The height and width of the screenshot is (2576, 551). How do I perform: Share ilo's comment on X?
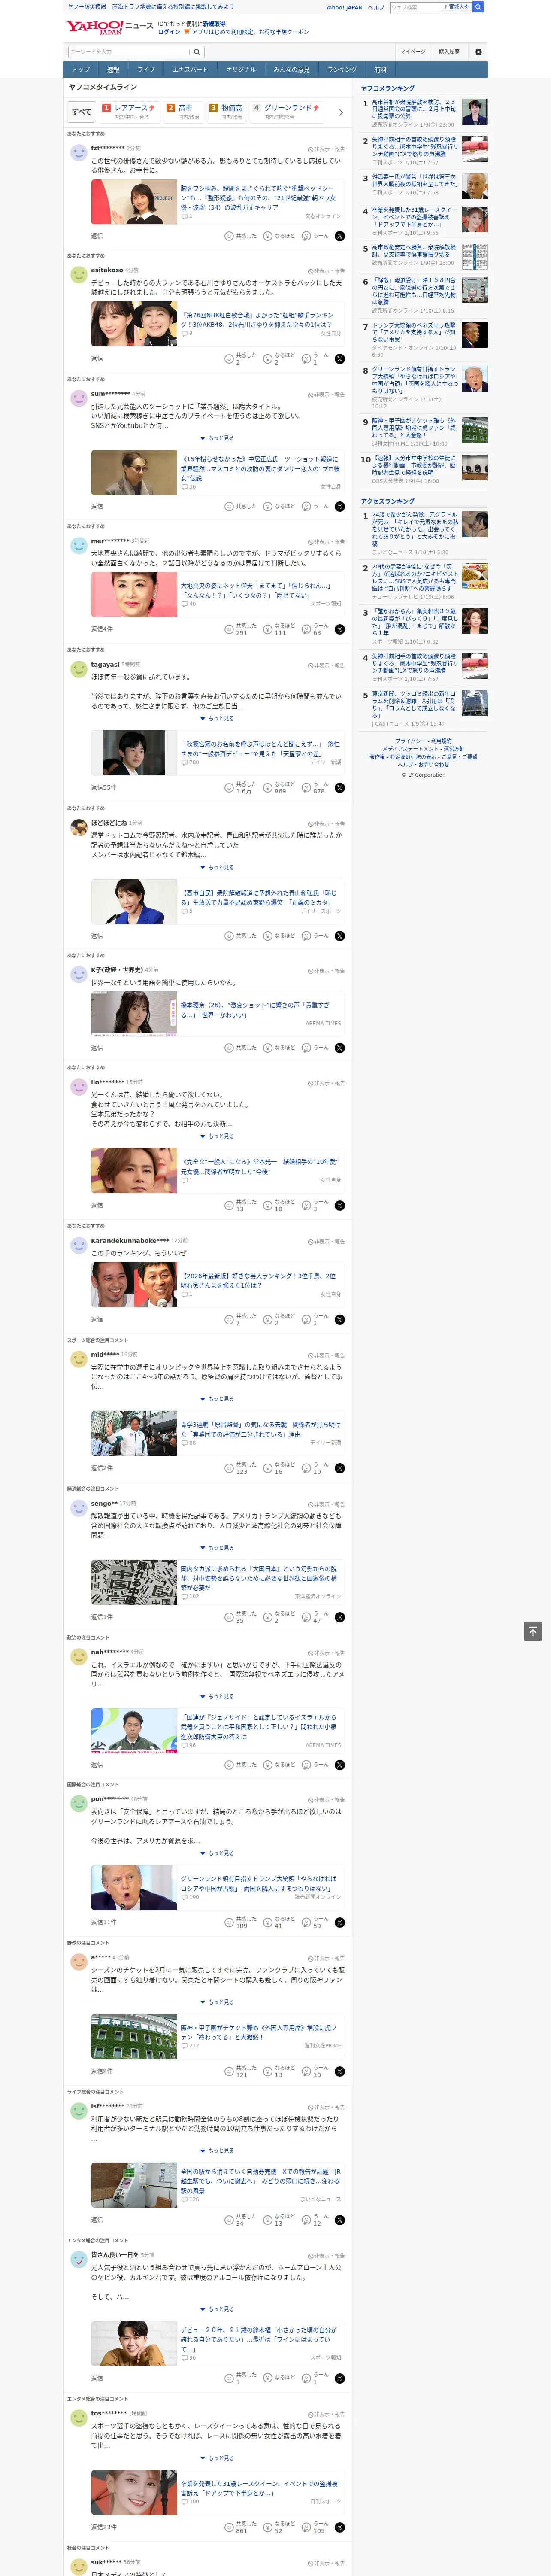pos(340,1206)
